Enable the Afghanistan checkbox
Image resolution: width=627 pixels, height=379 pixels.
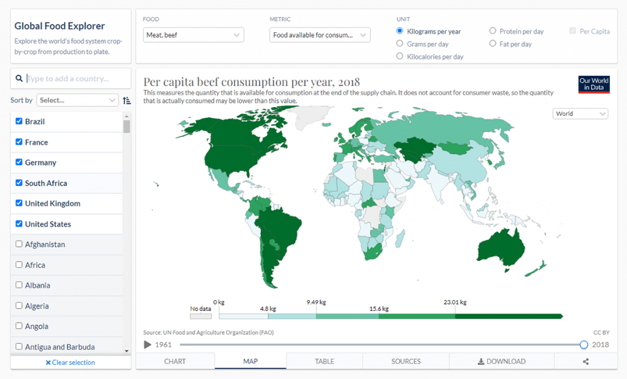click(x=19, y=245)
